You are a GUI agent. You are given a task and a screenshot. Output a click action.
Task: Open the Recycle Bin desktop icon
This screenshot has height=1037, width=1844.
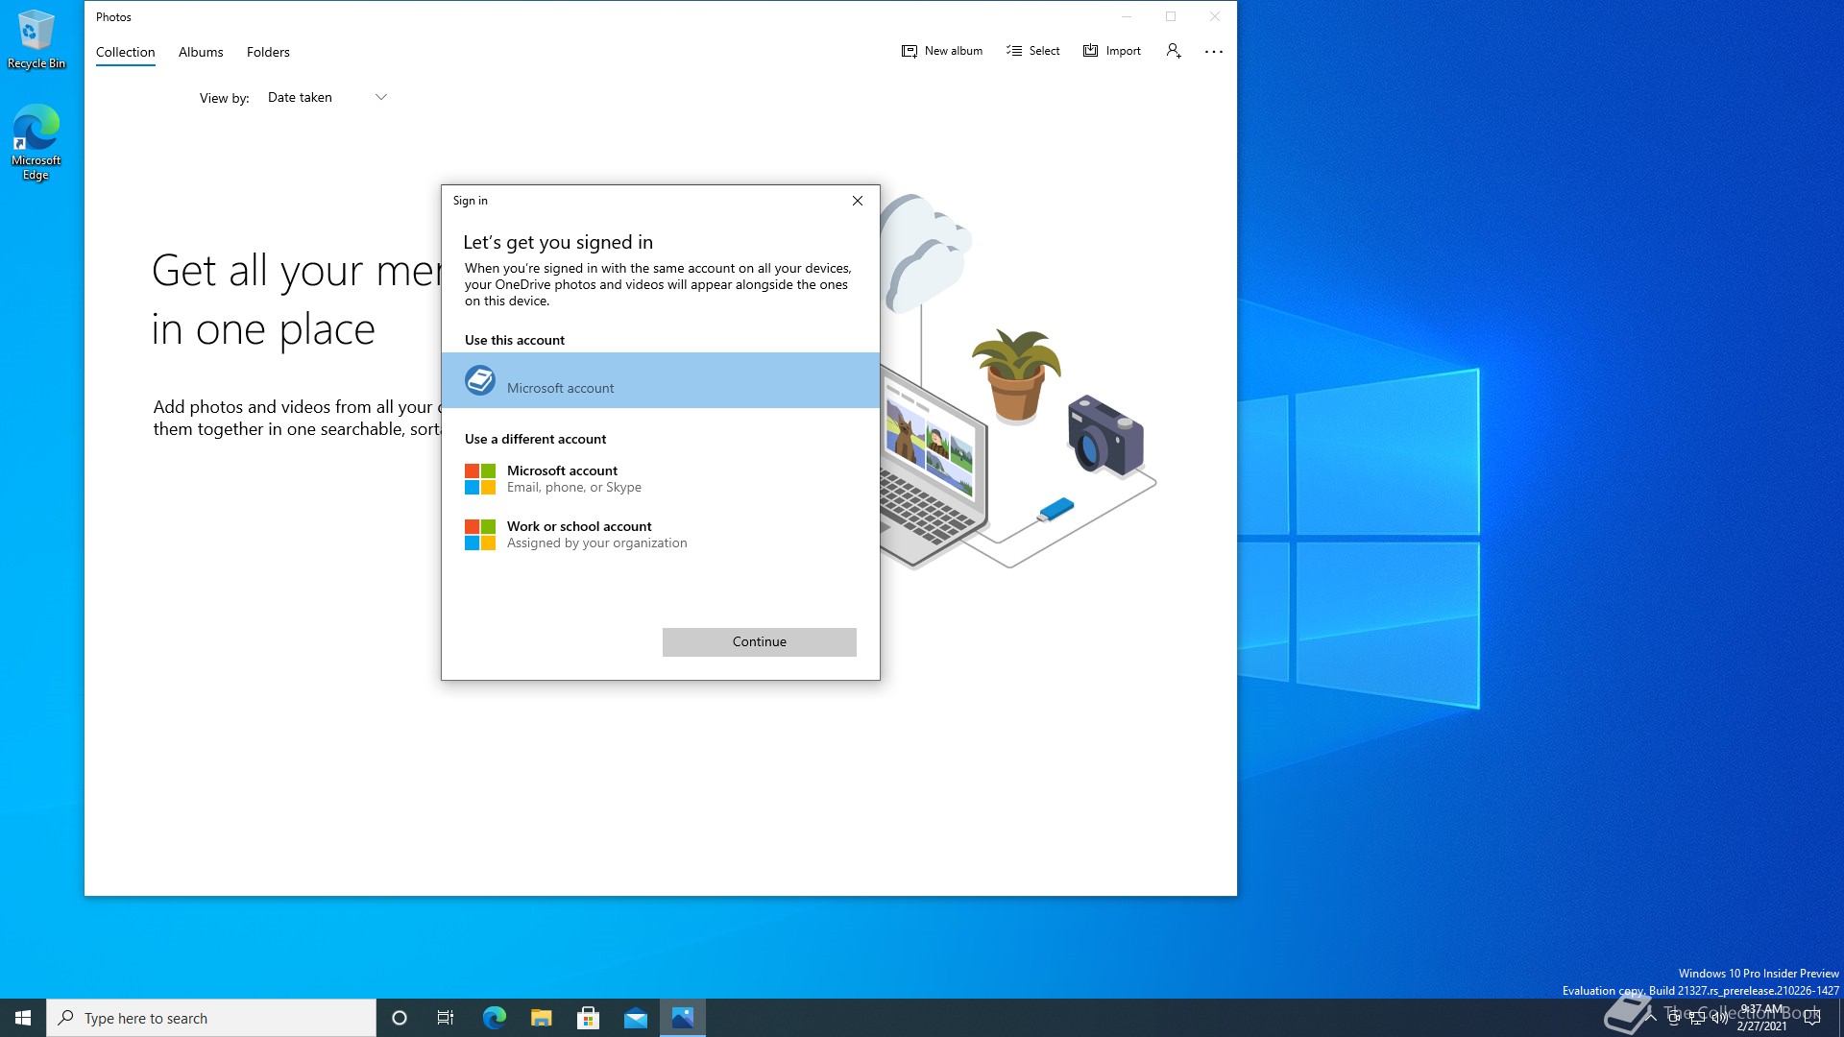36,39
